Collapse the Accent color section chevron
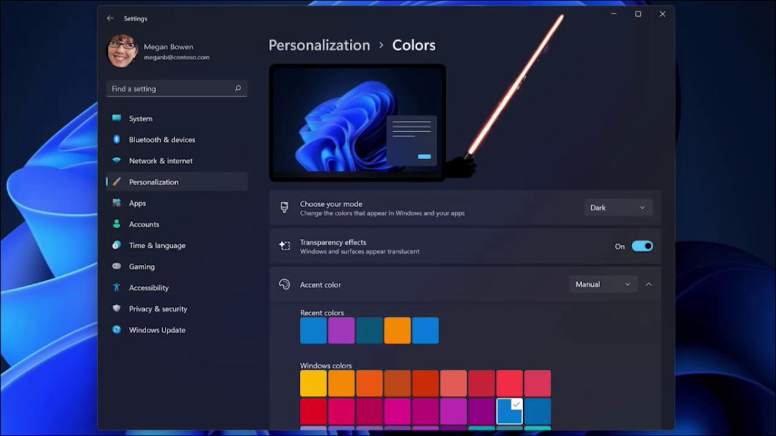The height and width of the screenshot is (436, 776). [649, 284]
